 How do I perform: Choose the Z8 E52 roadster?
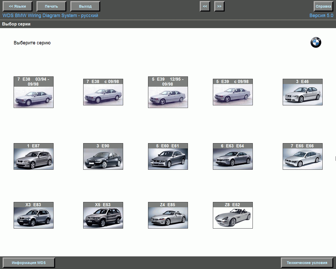(233, 218)
